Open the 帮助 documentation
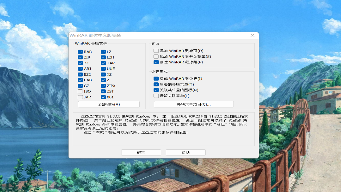341x192 pixels. click(185, 152)
